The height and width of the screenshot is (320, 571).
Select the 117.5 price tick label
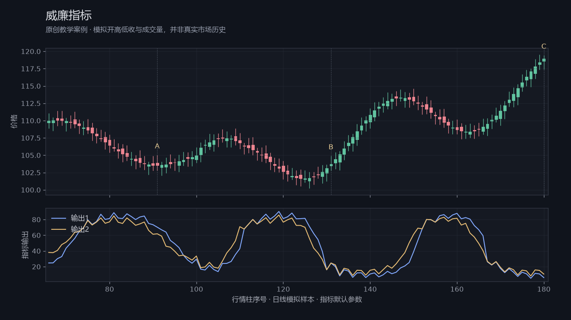[31, 69]
